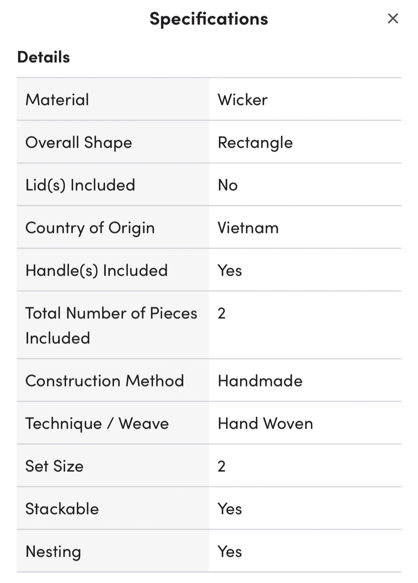
Task: Select the Details section heading
Action: click(44, 57)
